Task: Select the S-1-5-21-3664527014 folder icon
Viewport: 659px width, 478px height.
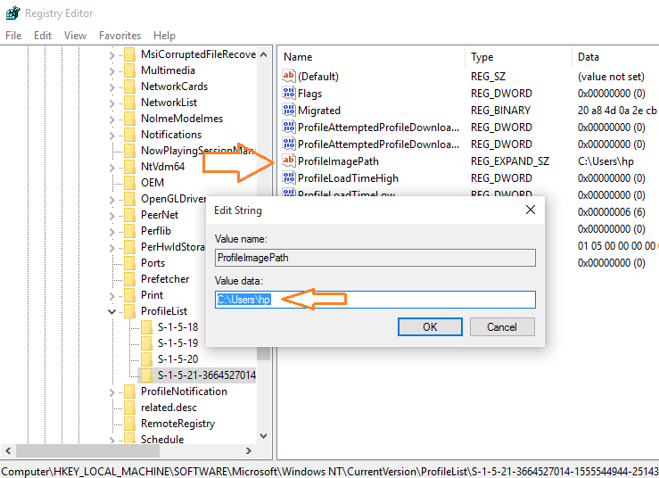Action: [x=146, y=375]
